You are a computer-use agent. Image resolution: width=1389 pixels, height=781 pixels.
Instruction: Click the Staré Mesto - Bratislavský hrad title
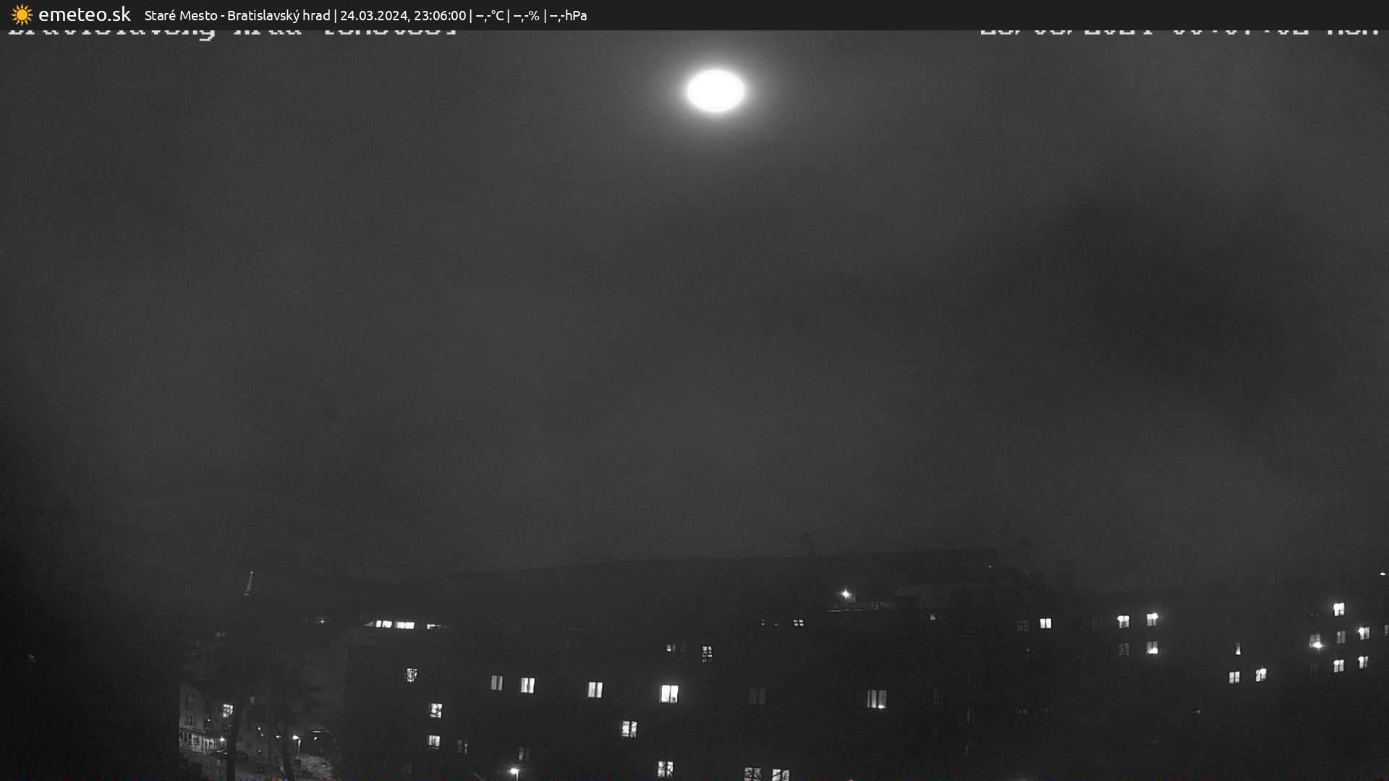[237, 15]
